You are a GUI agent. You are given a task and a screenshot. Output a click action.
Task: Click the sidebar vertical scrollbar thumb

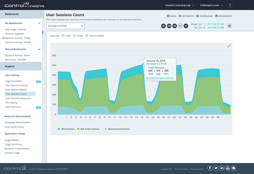[43, 32]
